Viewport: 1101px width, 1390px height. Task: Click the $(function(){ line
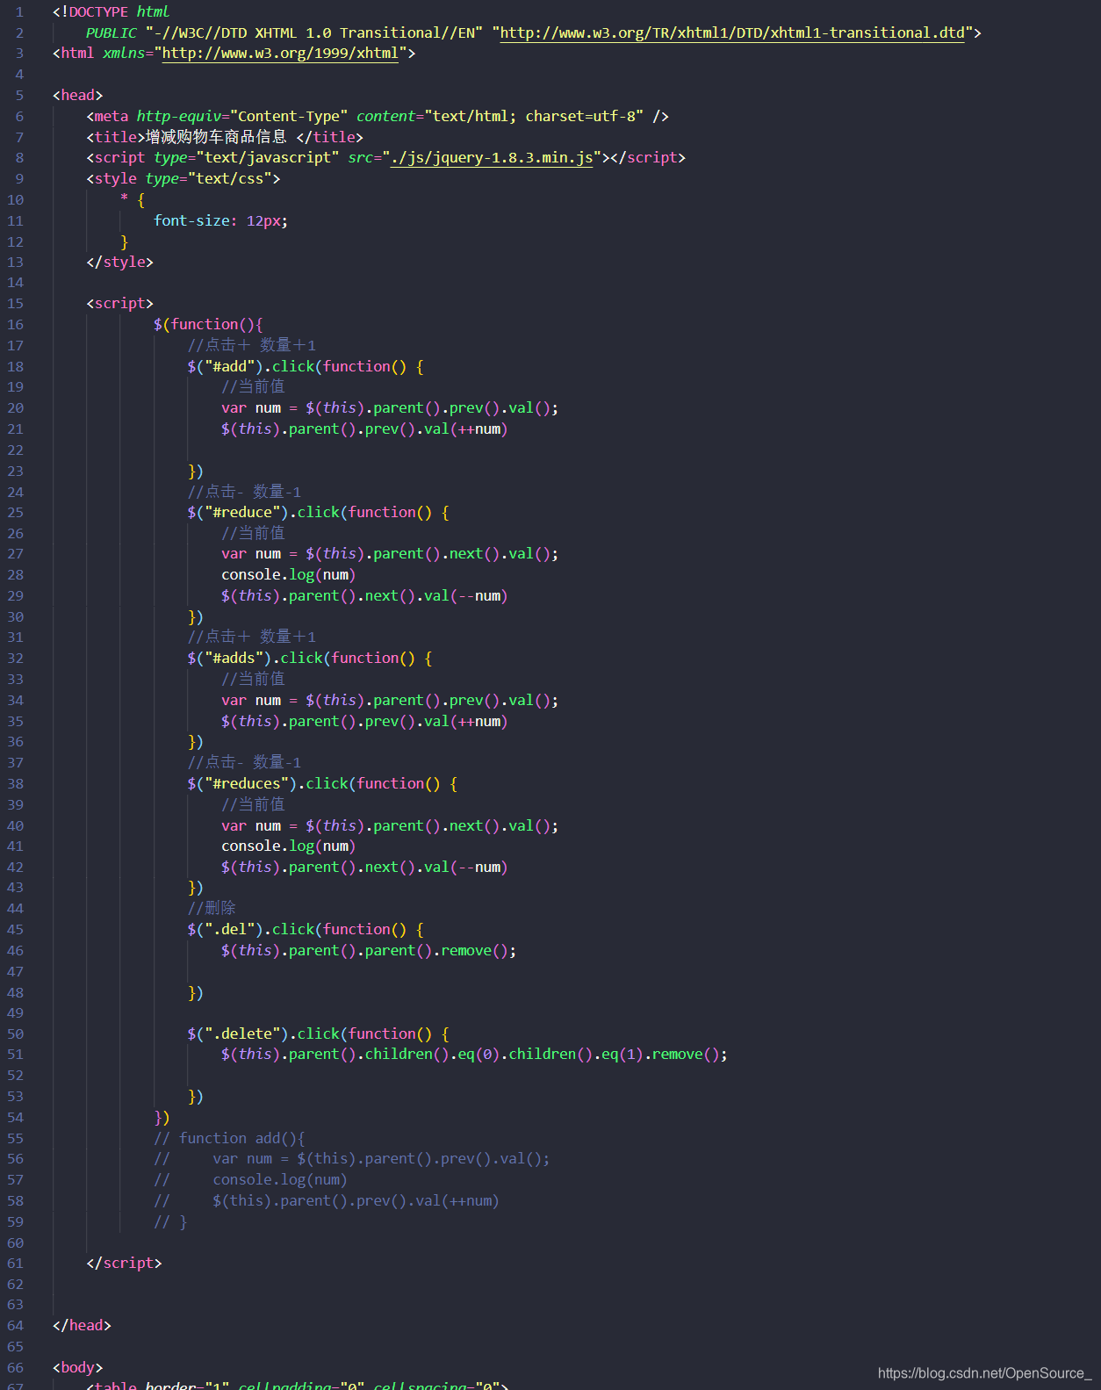pyautogui.click(x=208, y=324)
